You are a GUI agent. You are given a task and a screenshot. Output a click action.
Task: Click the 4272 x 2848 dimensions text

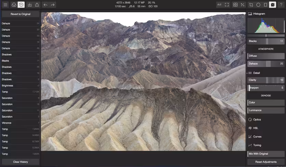tap(123, 2)
